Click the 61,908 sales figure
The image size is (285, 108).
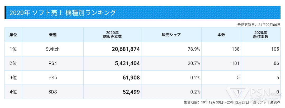pos(131,78)
